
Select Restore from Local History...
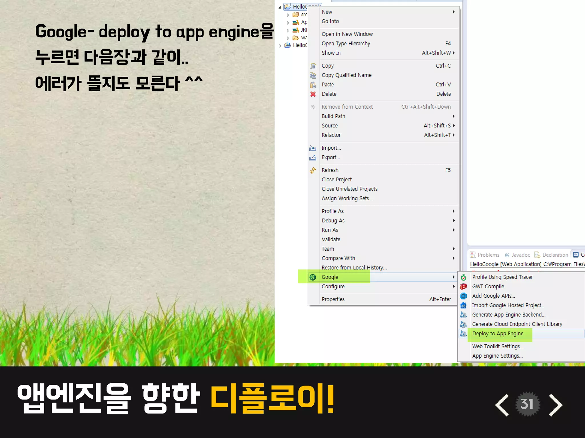click(383, 268)
